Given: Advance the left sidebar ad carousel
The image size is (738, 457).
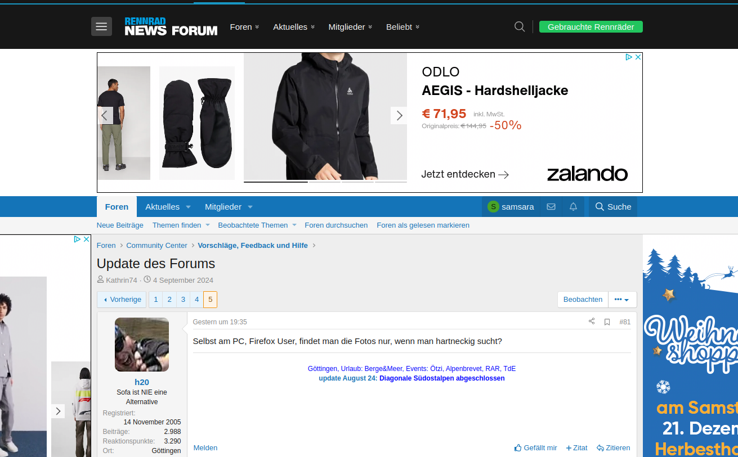Looking at the screenshot, I should [58, 411].
